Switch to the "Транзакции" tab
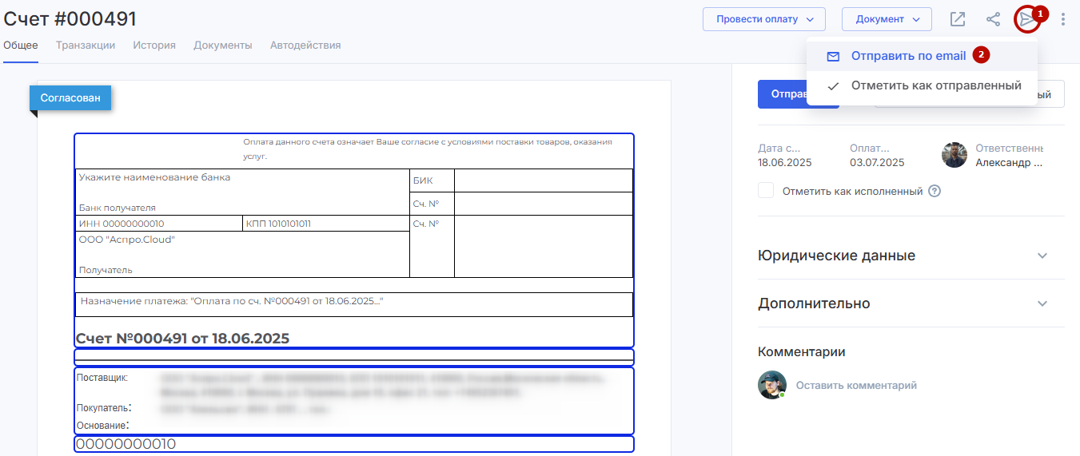 pyautogui.click(x=86, y=46)
